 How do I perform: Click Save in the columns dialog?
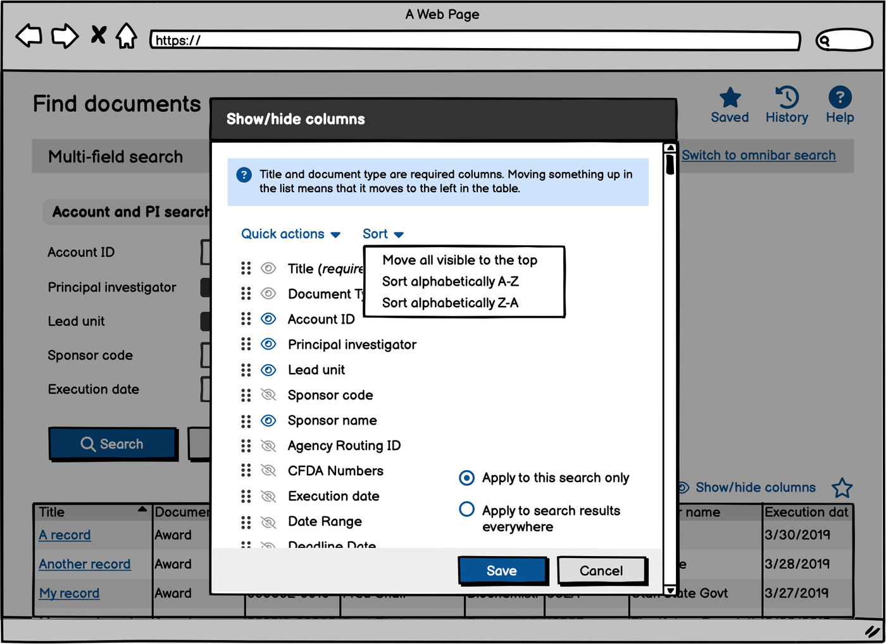tap(502, 571)
